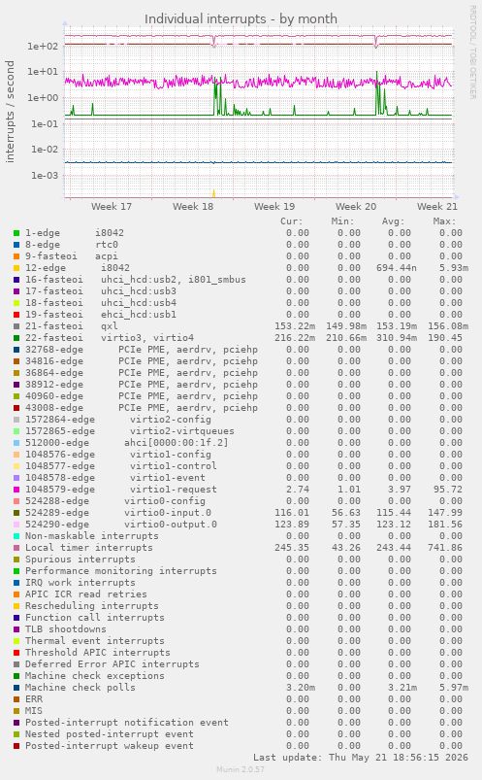Click the Max column header

pyautogui.click(x=444, y=221)
